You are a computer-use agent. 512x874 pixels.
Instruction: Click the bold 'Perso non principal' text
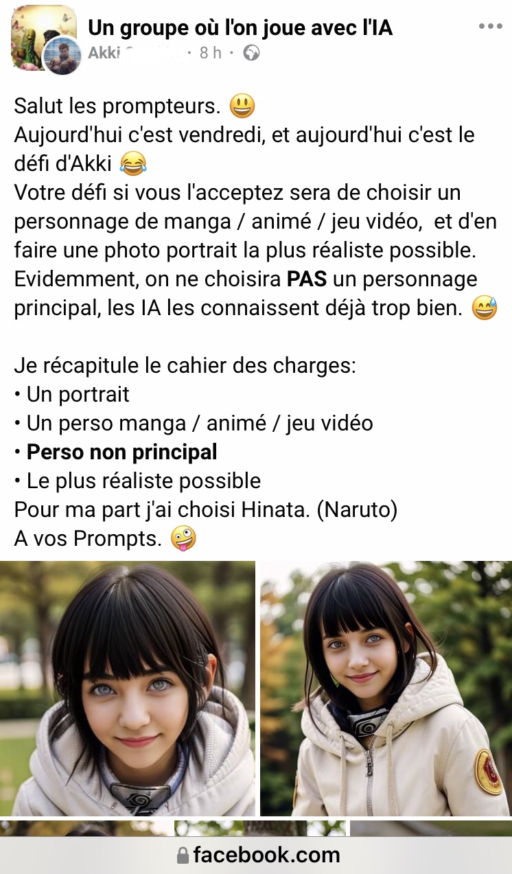(121, 452)
